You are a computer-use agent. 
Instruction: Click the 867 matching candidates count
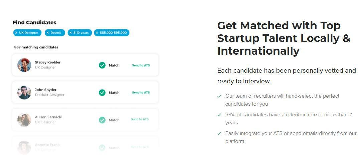pos(36,47)
